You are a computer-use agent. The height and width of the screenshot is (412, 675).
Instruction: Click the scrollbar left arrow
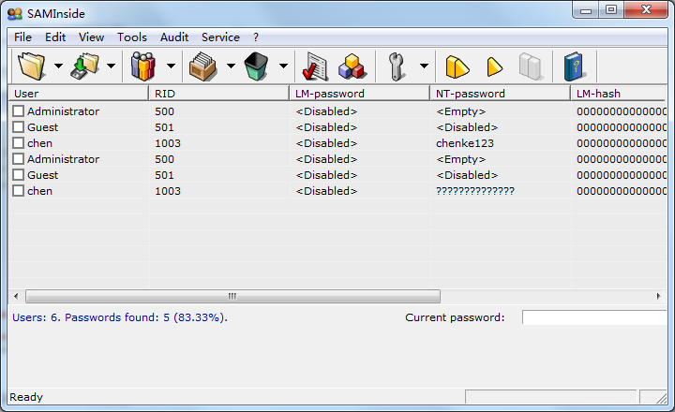coord(16,296)
